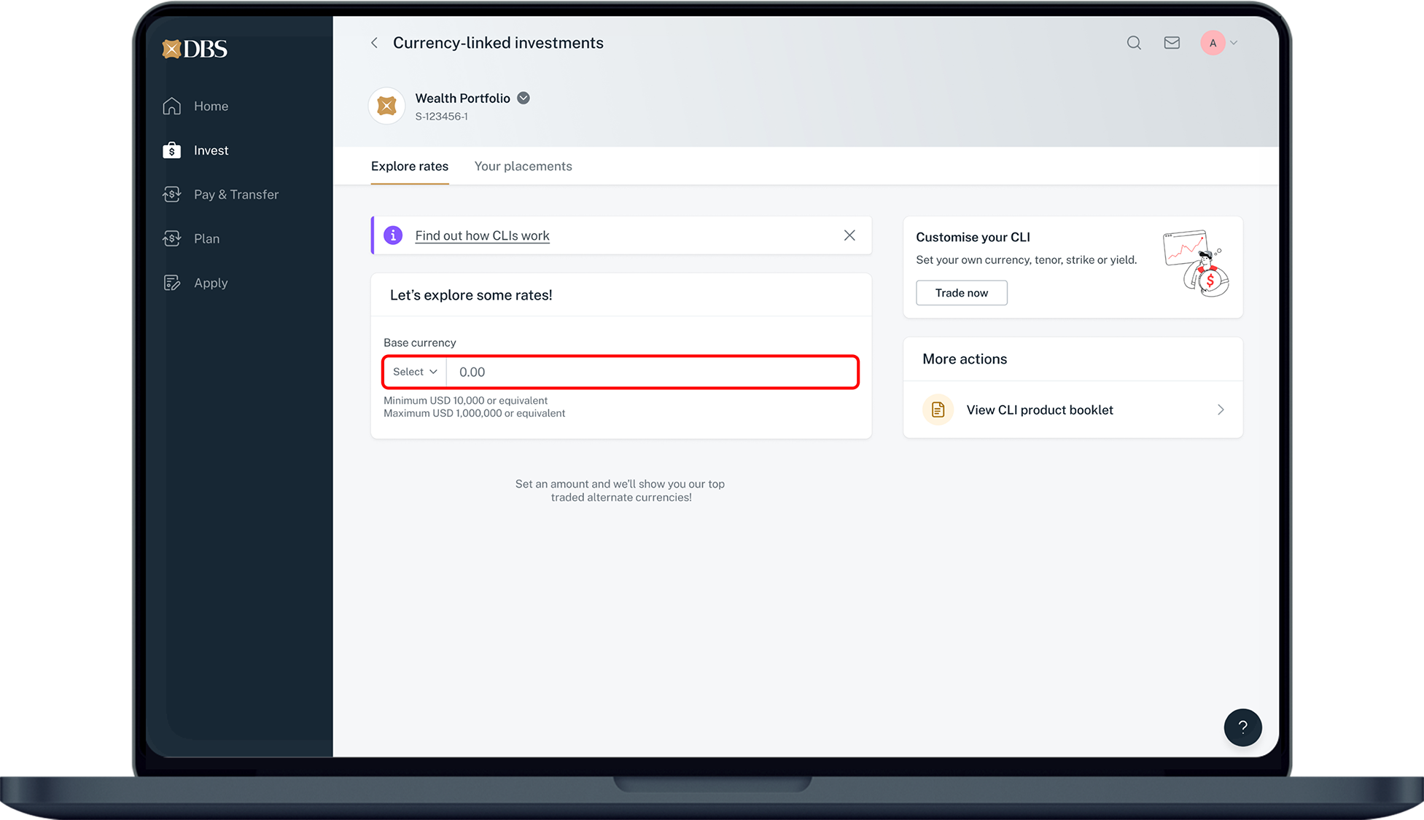
Task: Select the Invest briefcase icon
Action: point(172,151)
